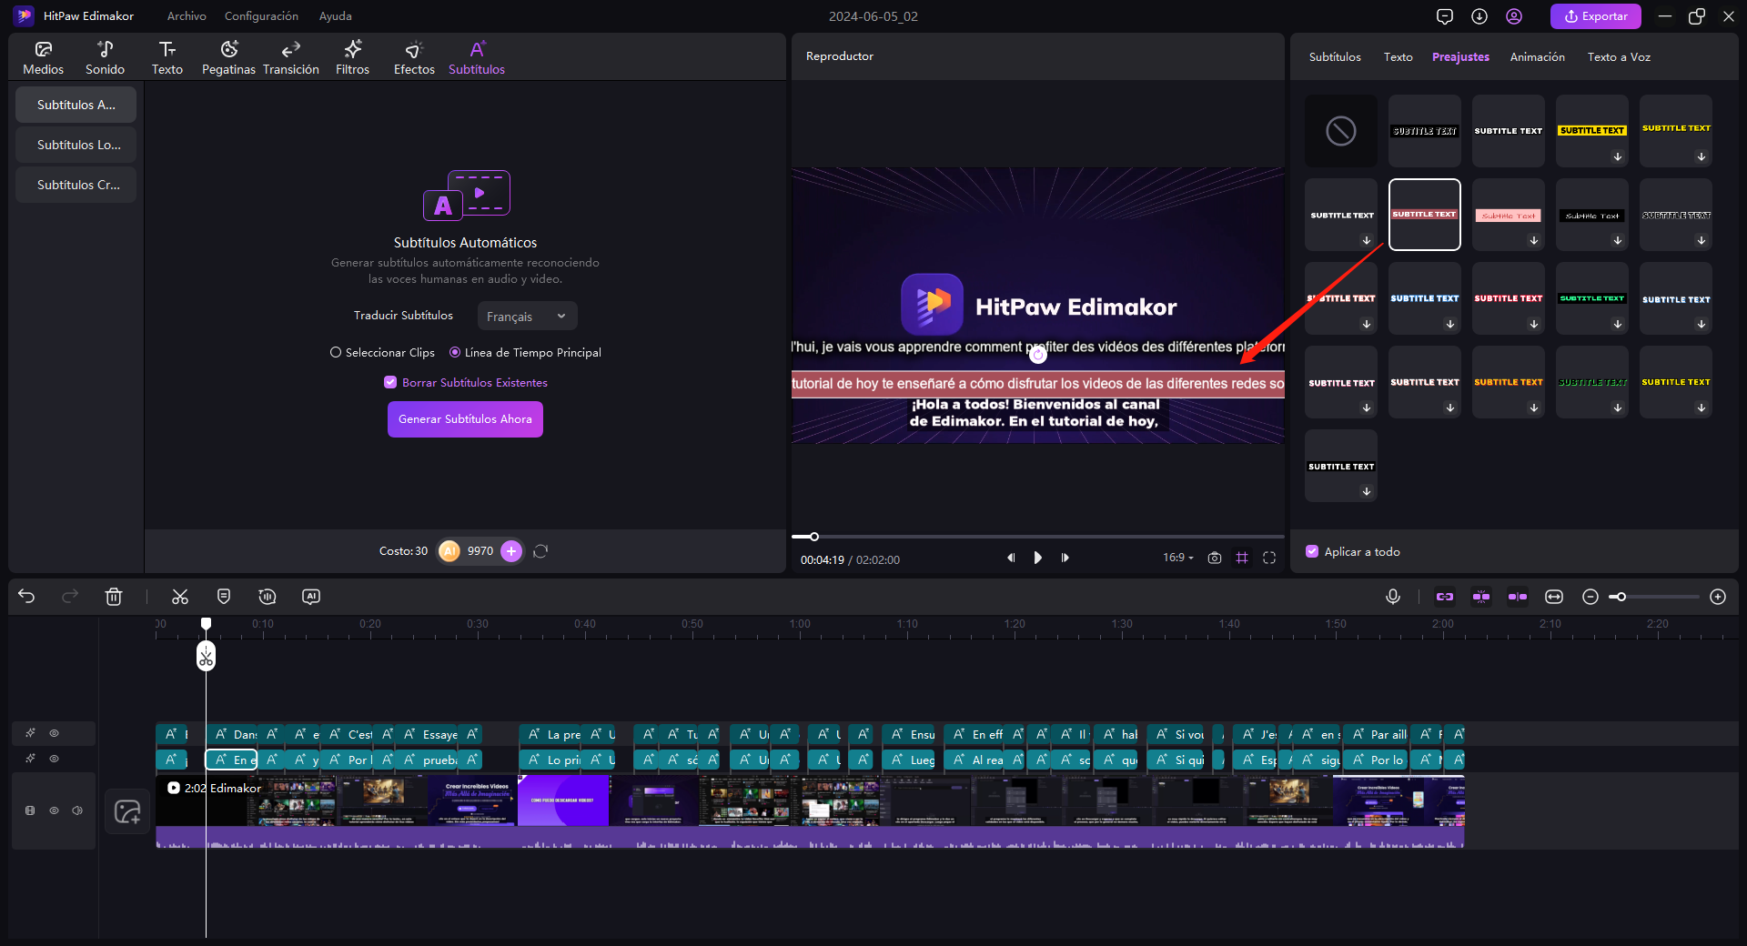Open the Texto tool panel

(x=167, y=57)
